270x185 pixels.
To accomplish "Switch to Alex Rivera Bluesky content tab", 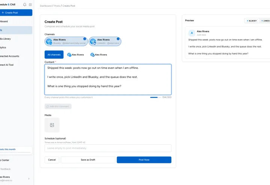I will 75,55.
